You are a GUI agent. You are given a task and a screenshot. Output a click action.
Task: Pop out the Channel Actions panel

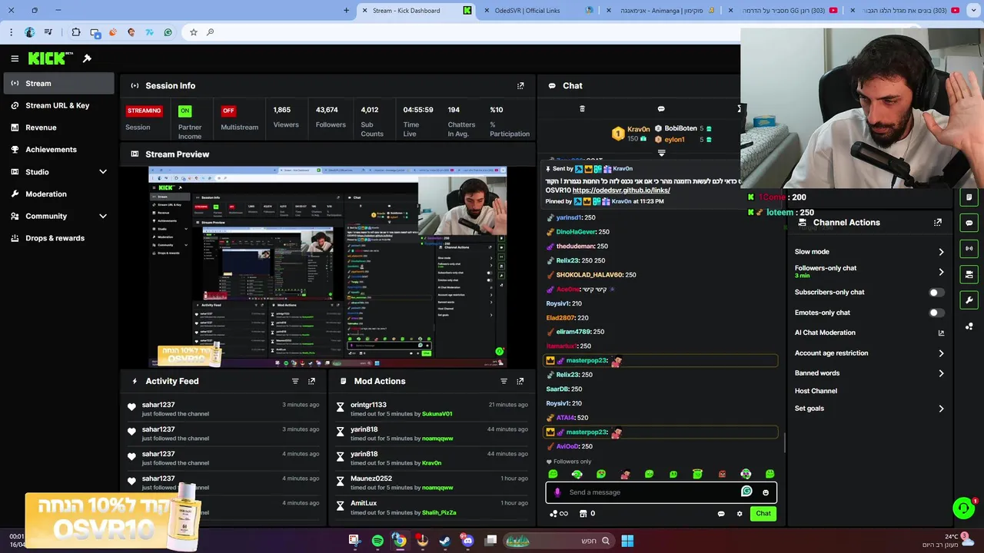tap(938, 223)
